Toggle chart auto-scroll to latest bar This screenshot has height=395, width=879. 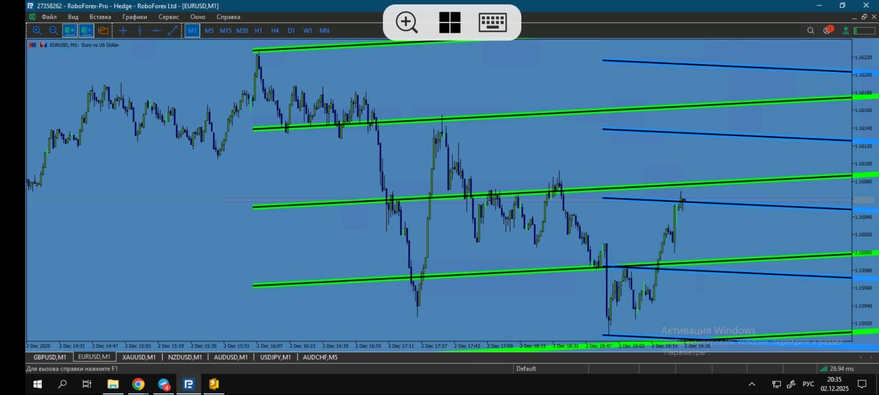pyautogui.click(x=70, y=31)
